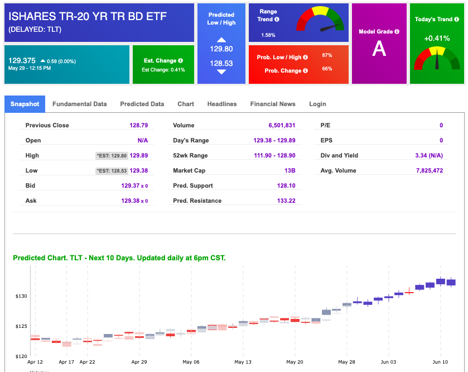
Task: Click the Range Trend gauge dial
Action: point(320,20)
